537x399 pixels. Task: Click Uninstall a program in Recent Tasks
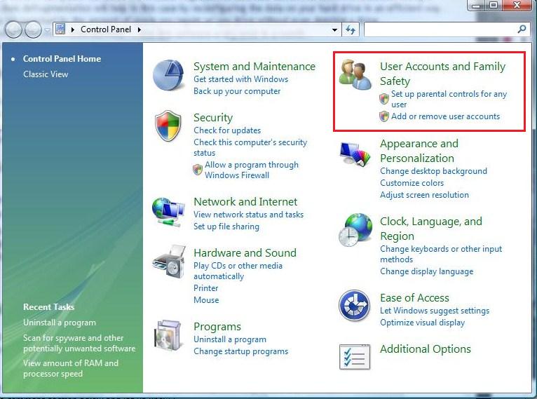point(60,323)
